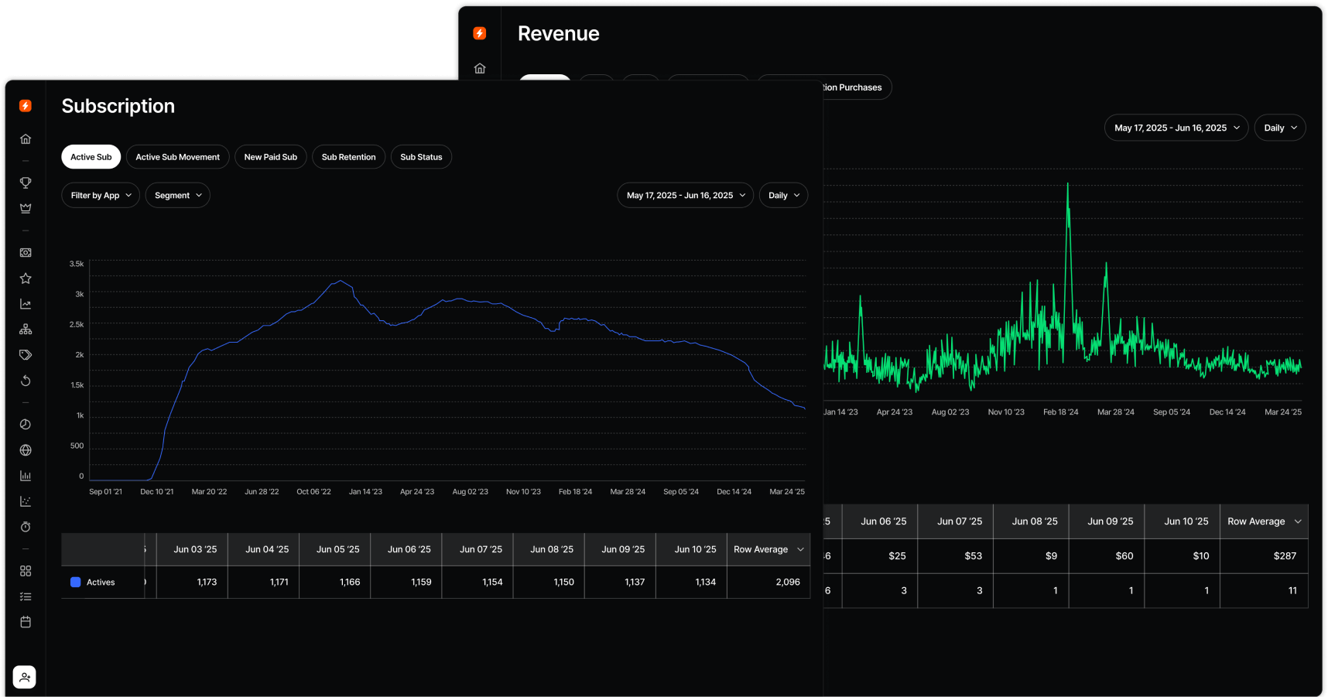Viewport: 1328px width, 697px height.
Task: Open the Daily frequency dropdown on Revenue chart
Action: tap(1279, 128)
